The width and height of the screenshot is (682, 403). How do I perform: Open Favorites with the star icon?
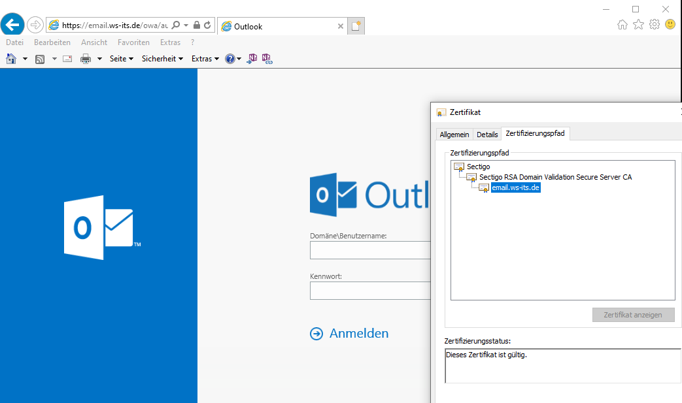click(638, 24)
